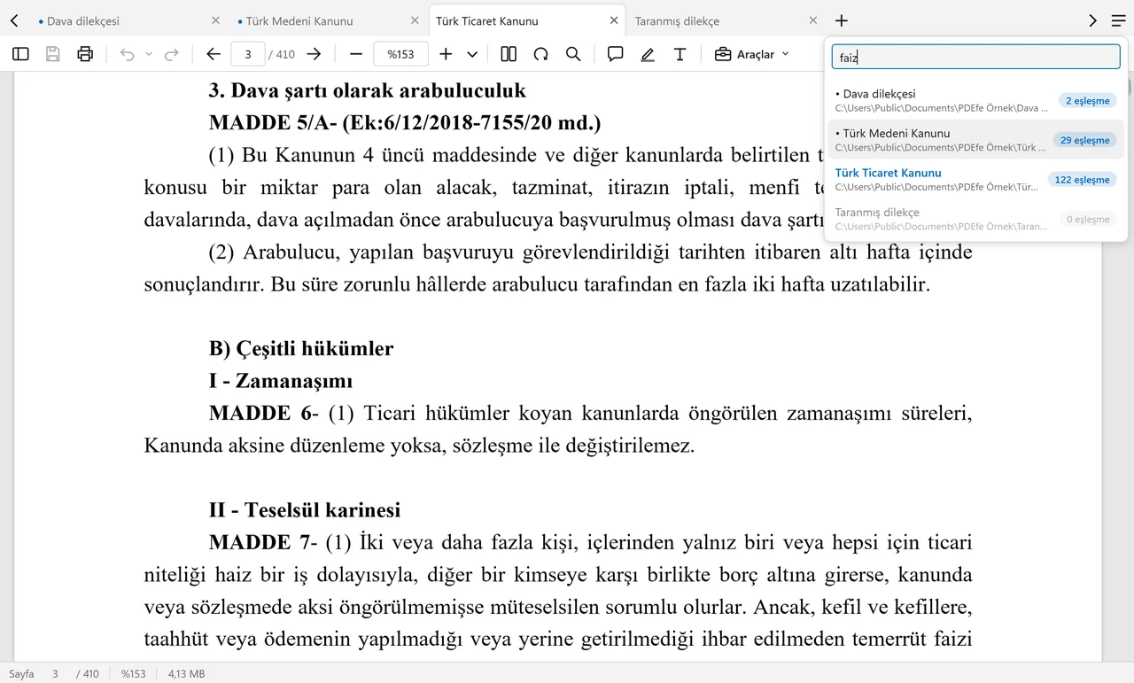Open the undo history dropdown arrow
Image resolution: width=1134 pixels, height=683 pixels.
click(149, 54)
